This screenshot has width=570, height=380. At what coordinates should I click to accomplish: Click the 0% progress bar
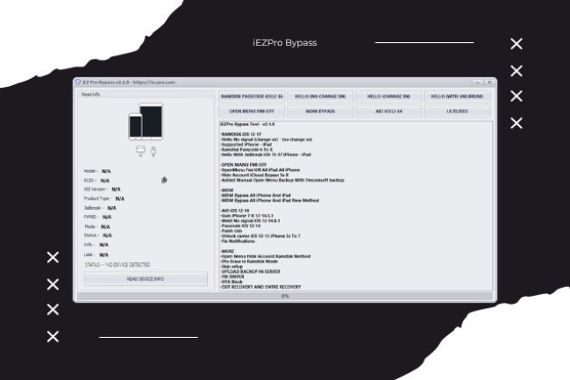tap(285, 296)
